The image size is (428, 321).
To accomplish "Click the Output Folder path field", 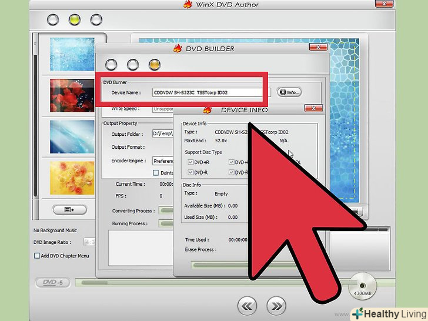I will tap(163, 133).
